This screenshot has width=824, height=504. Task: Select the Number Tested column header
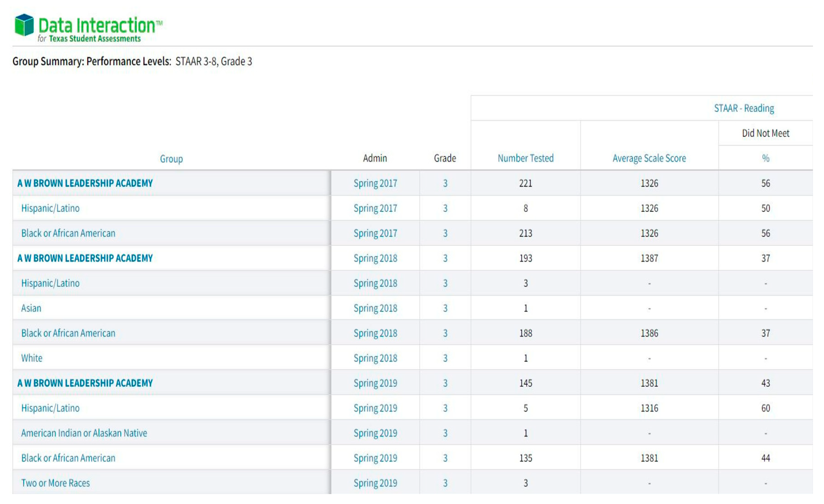click(x=525, y=158)
